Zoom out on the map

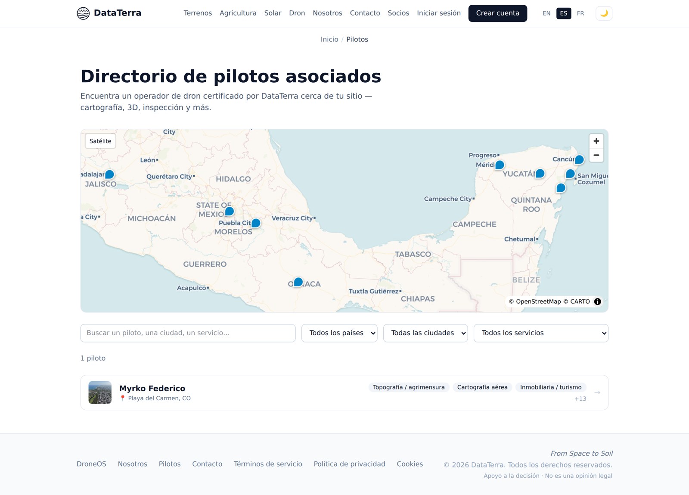click(596, 155)
